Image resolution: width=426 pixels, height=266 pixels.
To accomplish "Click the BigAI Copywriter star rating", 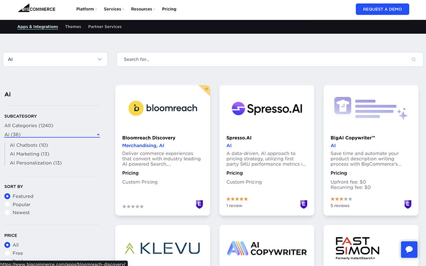I will coord(341,199).
